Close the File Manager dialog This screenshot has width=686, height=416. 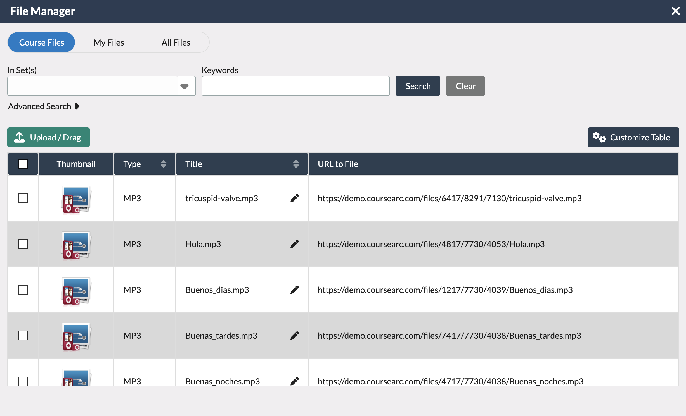point(675,11)
